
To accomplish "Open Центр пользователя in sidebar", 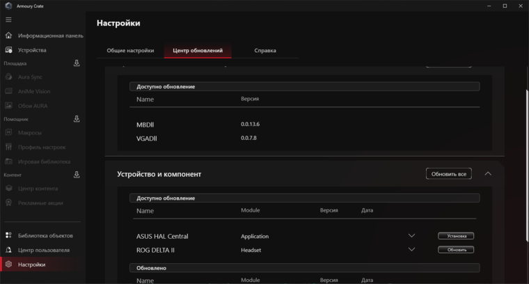I will pos(43,250).
